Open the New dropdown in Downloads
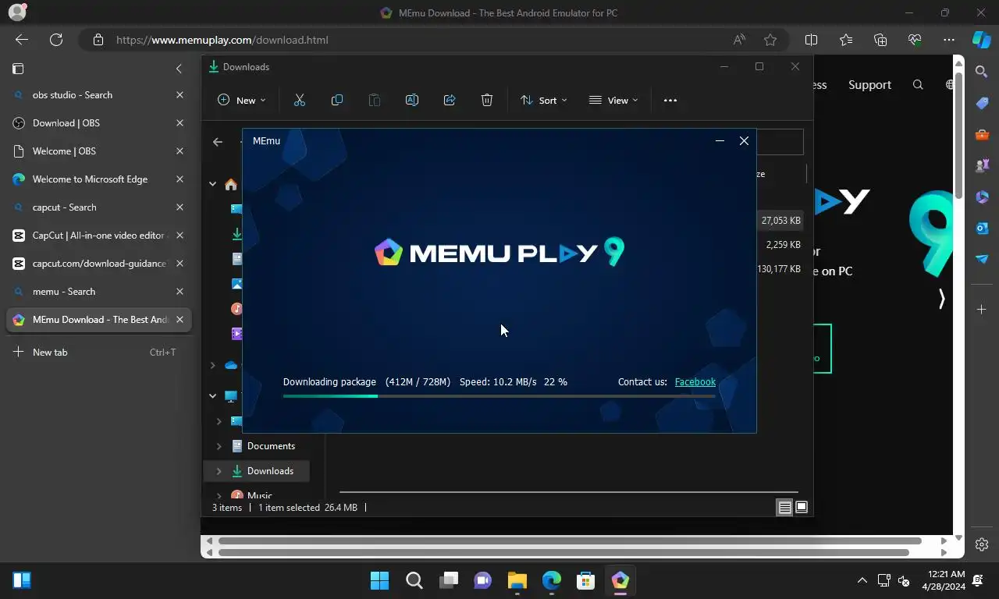This screenshot has height=599, width=999. 242,100
